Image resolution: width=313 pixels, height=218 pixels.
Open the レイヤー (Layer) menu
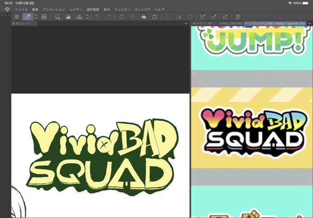pos(75,9)
